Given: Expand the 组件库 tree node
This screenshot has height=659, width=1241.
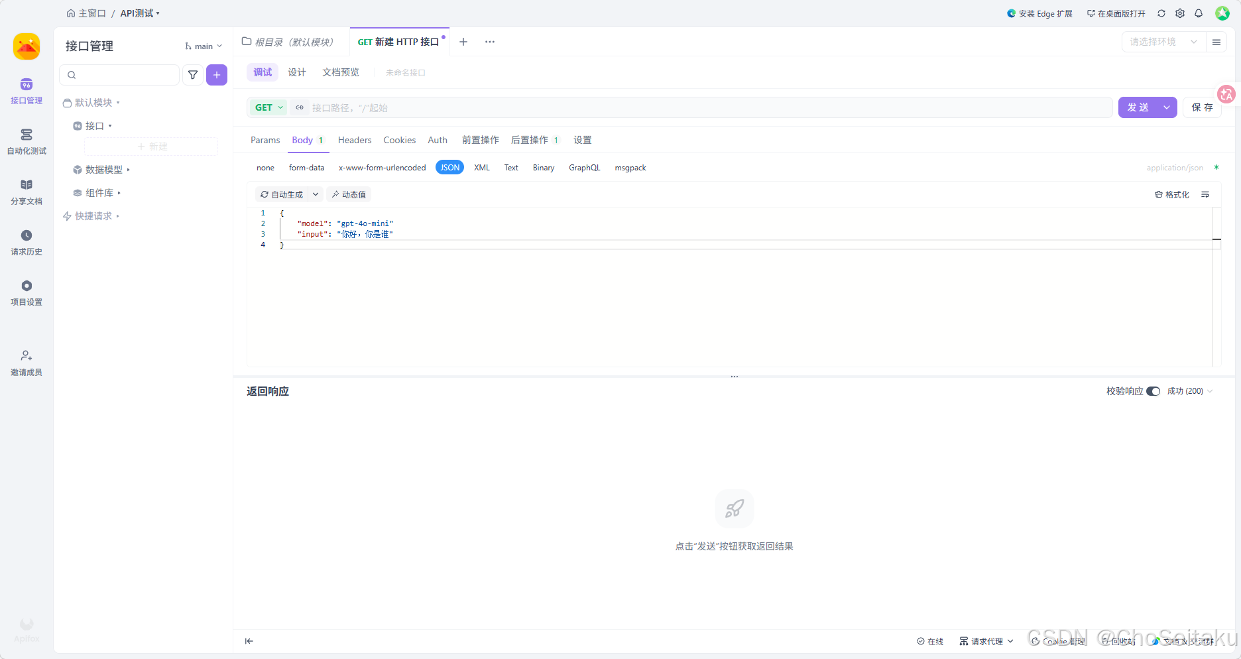Looking at the screenshot, I should (x=97, y=193).
